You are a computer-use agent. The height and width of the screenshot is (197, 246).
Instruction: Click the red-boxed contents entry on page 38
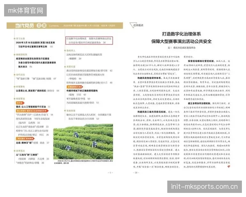pyautogui.click(x=89, y=41)
